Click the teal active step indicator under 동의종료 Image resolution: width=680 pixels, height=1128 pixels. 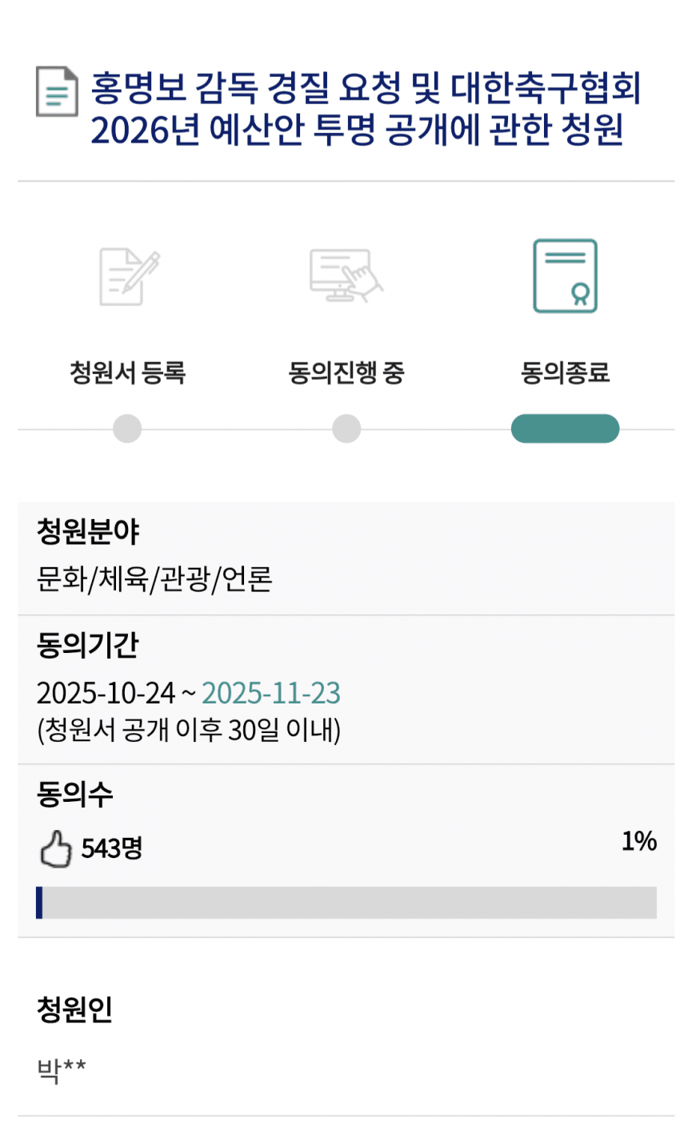tap(565, 429)
